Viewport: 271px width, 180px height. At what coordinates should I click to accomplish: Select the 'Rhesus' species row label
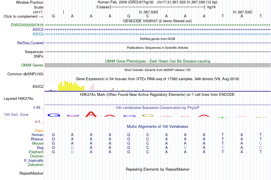point(37,139)
